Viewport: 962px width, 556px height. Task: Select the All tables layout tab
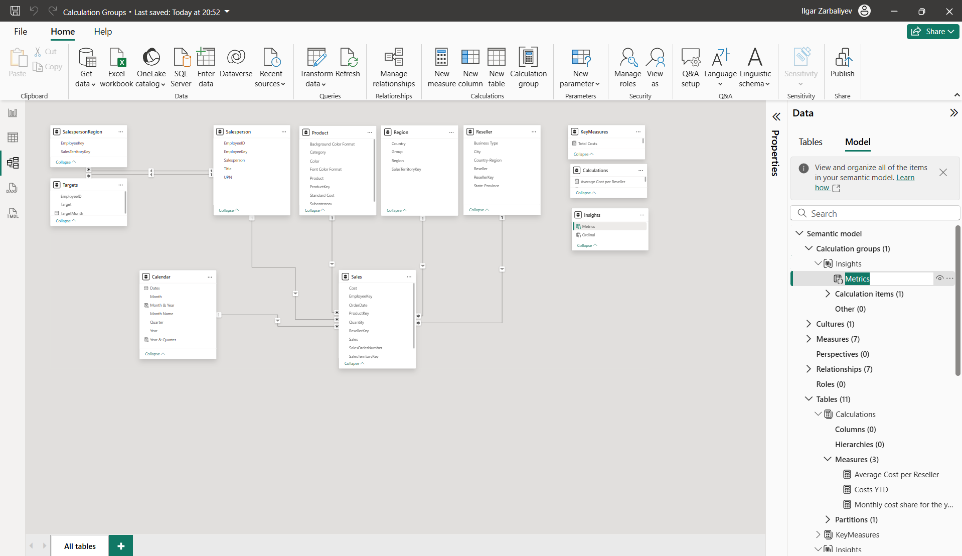(x=80, y=546)
